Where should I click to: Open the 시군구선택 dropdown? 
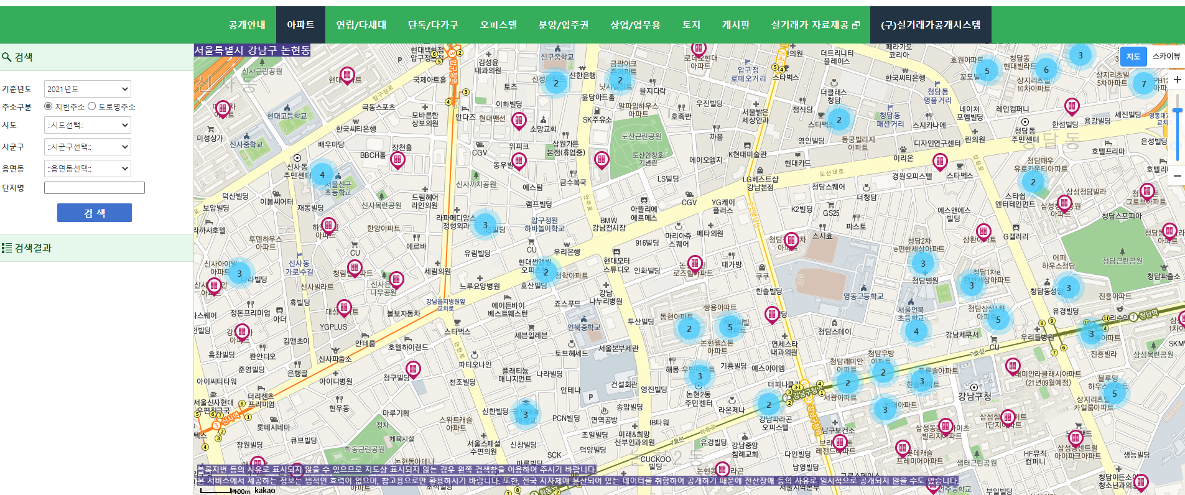88,147
